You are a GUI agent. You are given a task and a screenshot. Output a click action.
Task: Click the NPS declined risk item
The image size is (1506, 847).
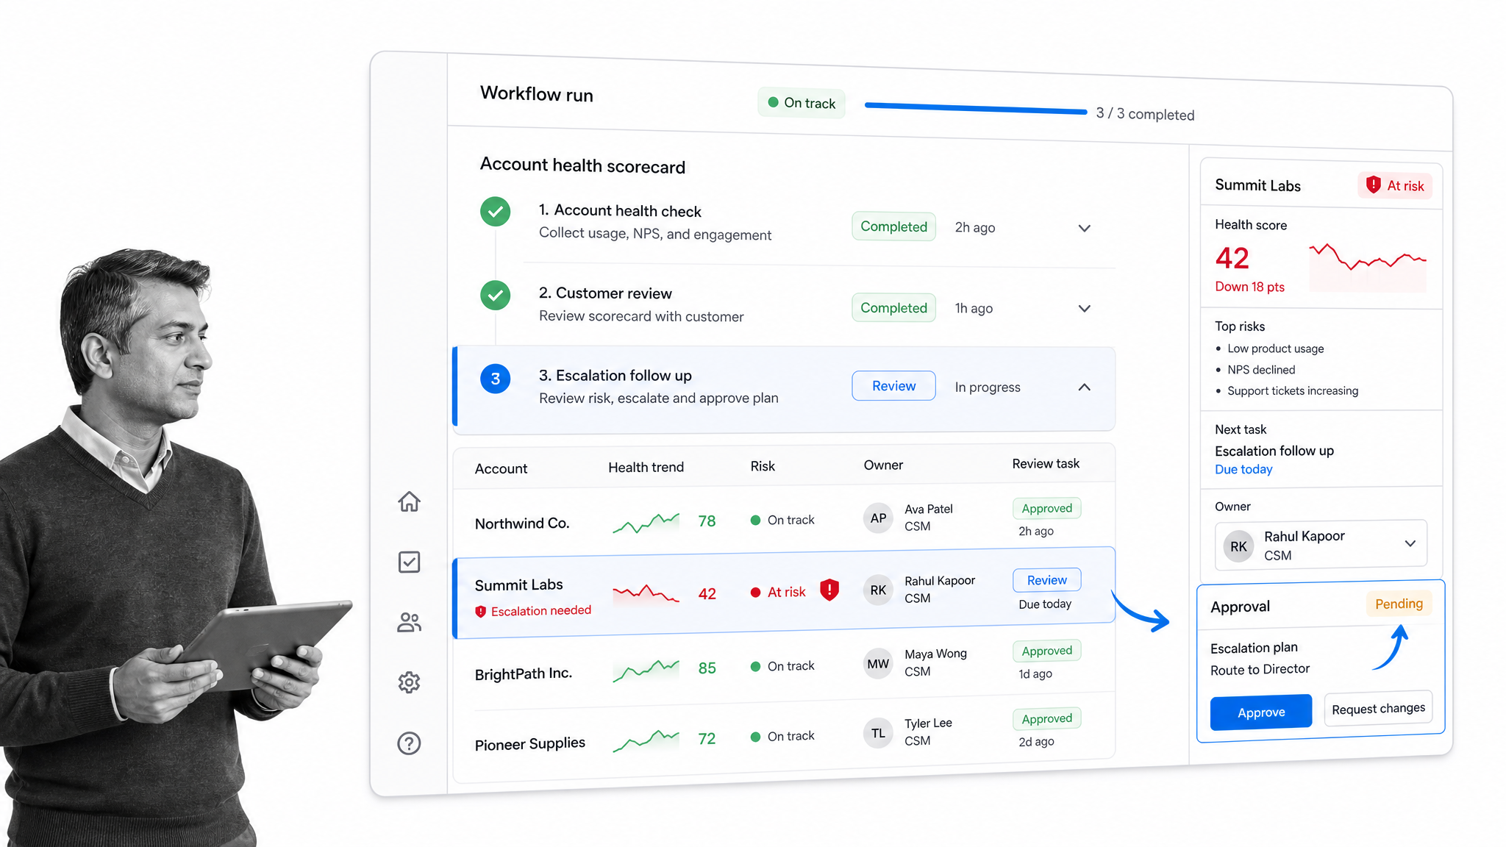pyautogui.click(x=1261, y=370)
